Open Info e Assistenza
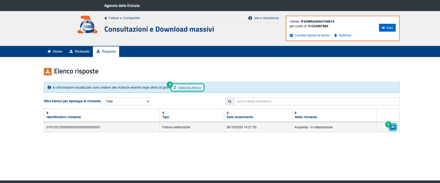 [x=263, y=18]
